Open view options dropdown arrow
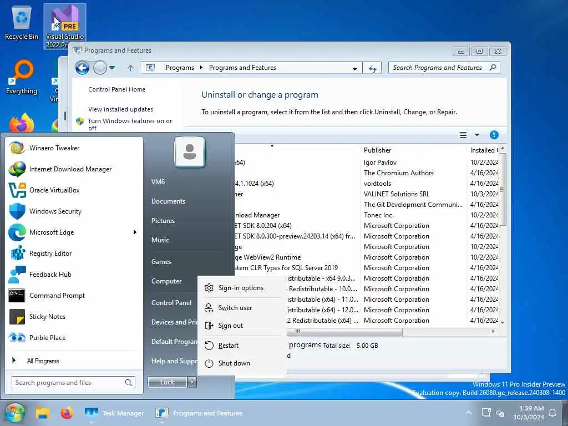Image resolution: width=568 pixels, height=426 pixels. (476, 135)
